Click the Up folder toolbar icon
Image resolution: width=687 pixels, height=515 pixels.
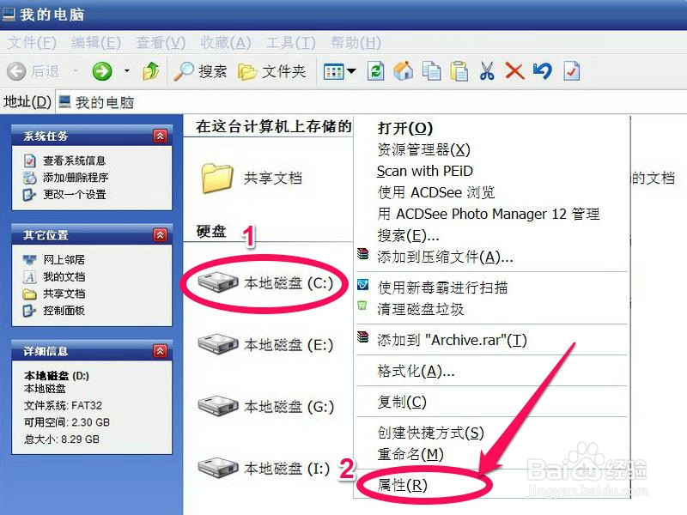click(x=151, y=71)
